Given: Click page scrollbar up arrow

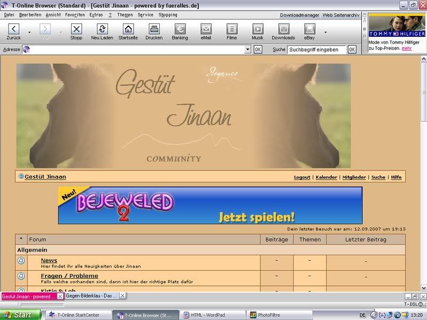Looking at the screenshot, I should (x=423, y=59).
